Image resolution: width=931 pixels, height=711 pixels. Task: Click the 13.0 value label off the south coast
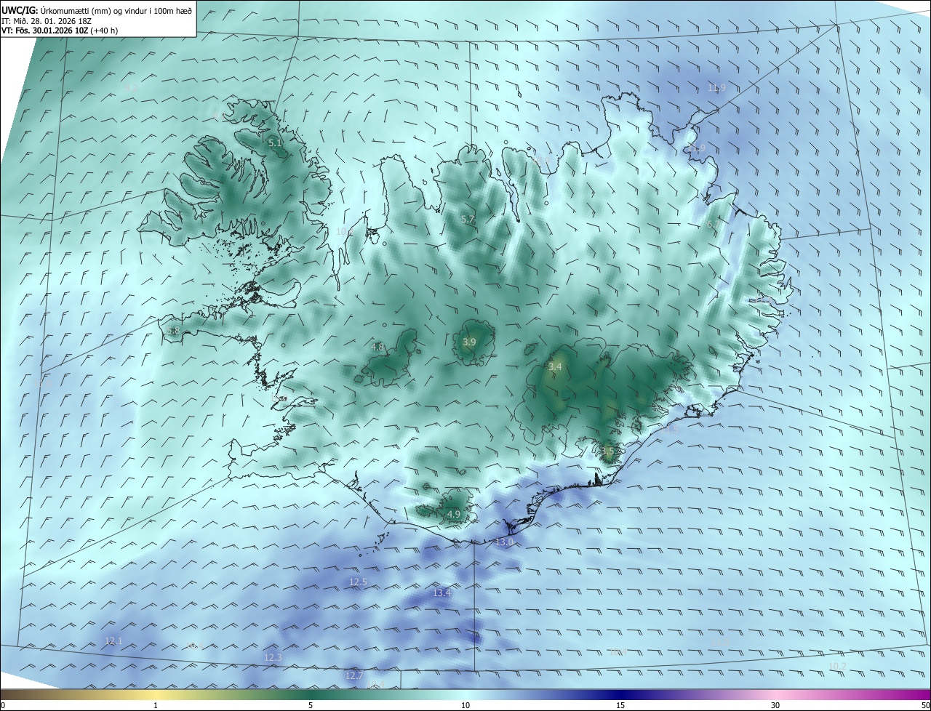[504, 542]
